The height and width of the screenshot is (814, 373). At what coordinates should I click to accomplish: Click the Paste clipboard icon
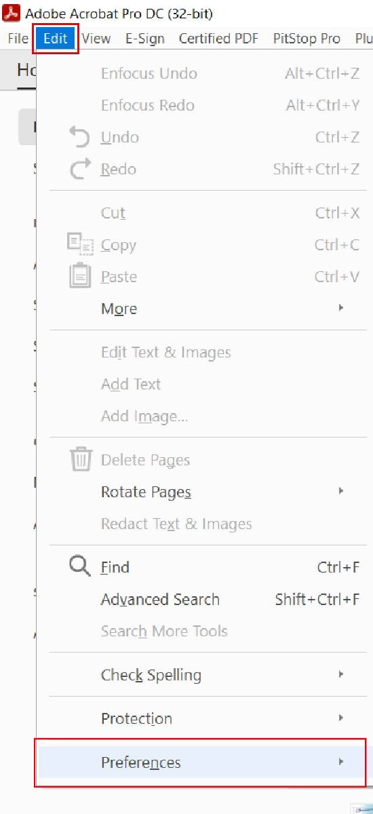pyautogui.click(x=80, y=275)
